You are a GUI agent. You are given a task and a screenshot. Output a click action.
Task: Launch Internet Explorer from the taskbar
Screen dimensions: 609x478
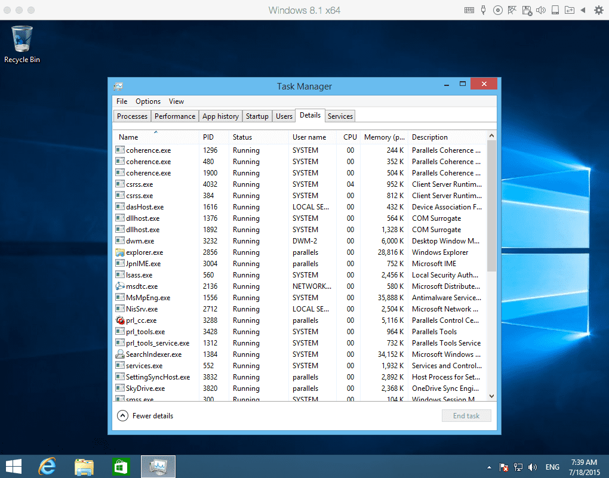pos(47,467)
